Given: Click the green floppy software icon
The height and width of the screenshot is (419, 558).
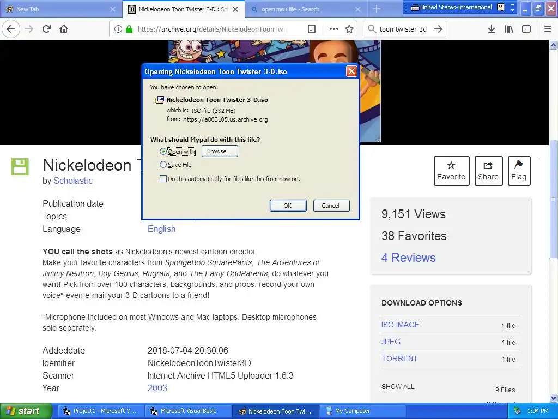Looking at the screenshot, I should click(20, 166).
